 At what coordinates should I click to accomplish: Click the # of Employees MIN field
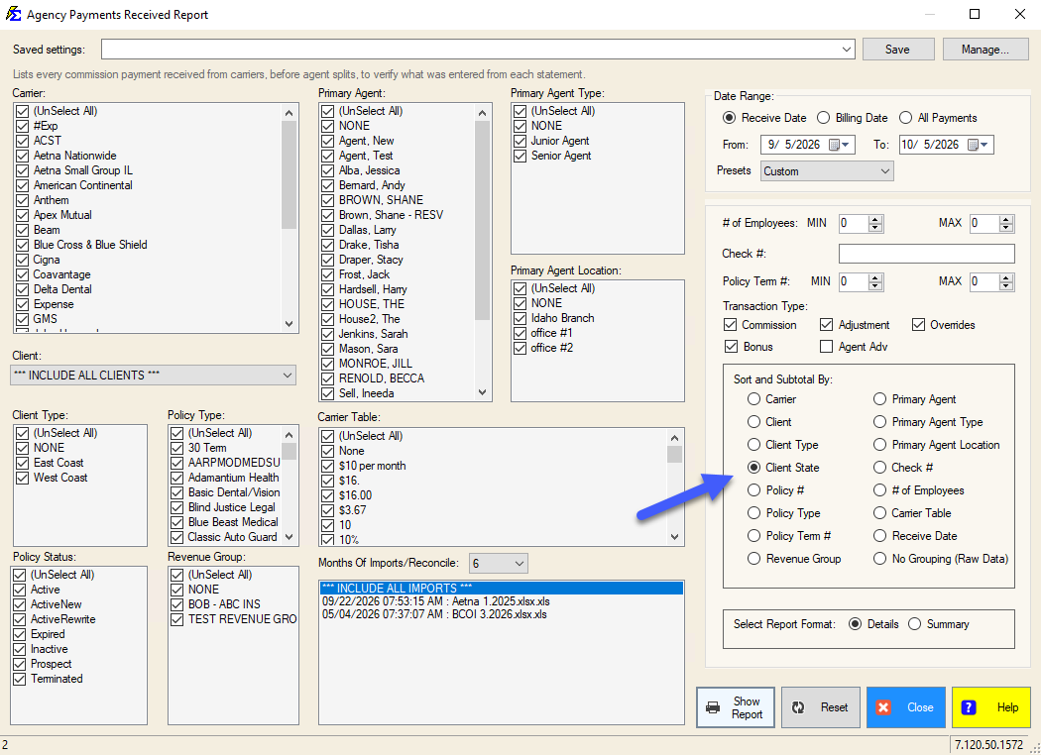coord(853,224)
